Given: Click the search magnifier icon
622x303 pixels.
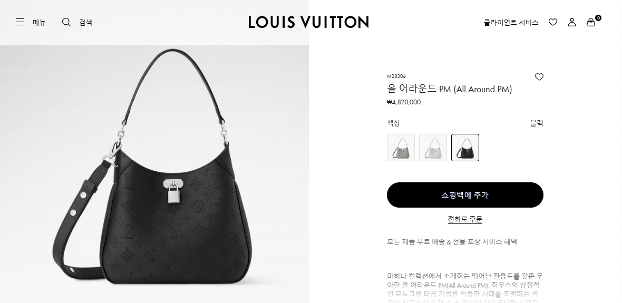Looking at the screenshot, I should pyautogui.click(x=66, y=22).
